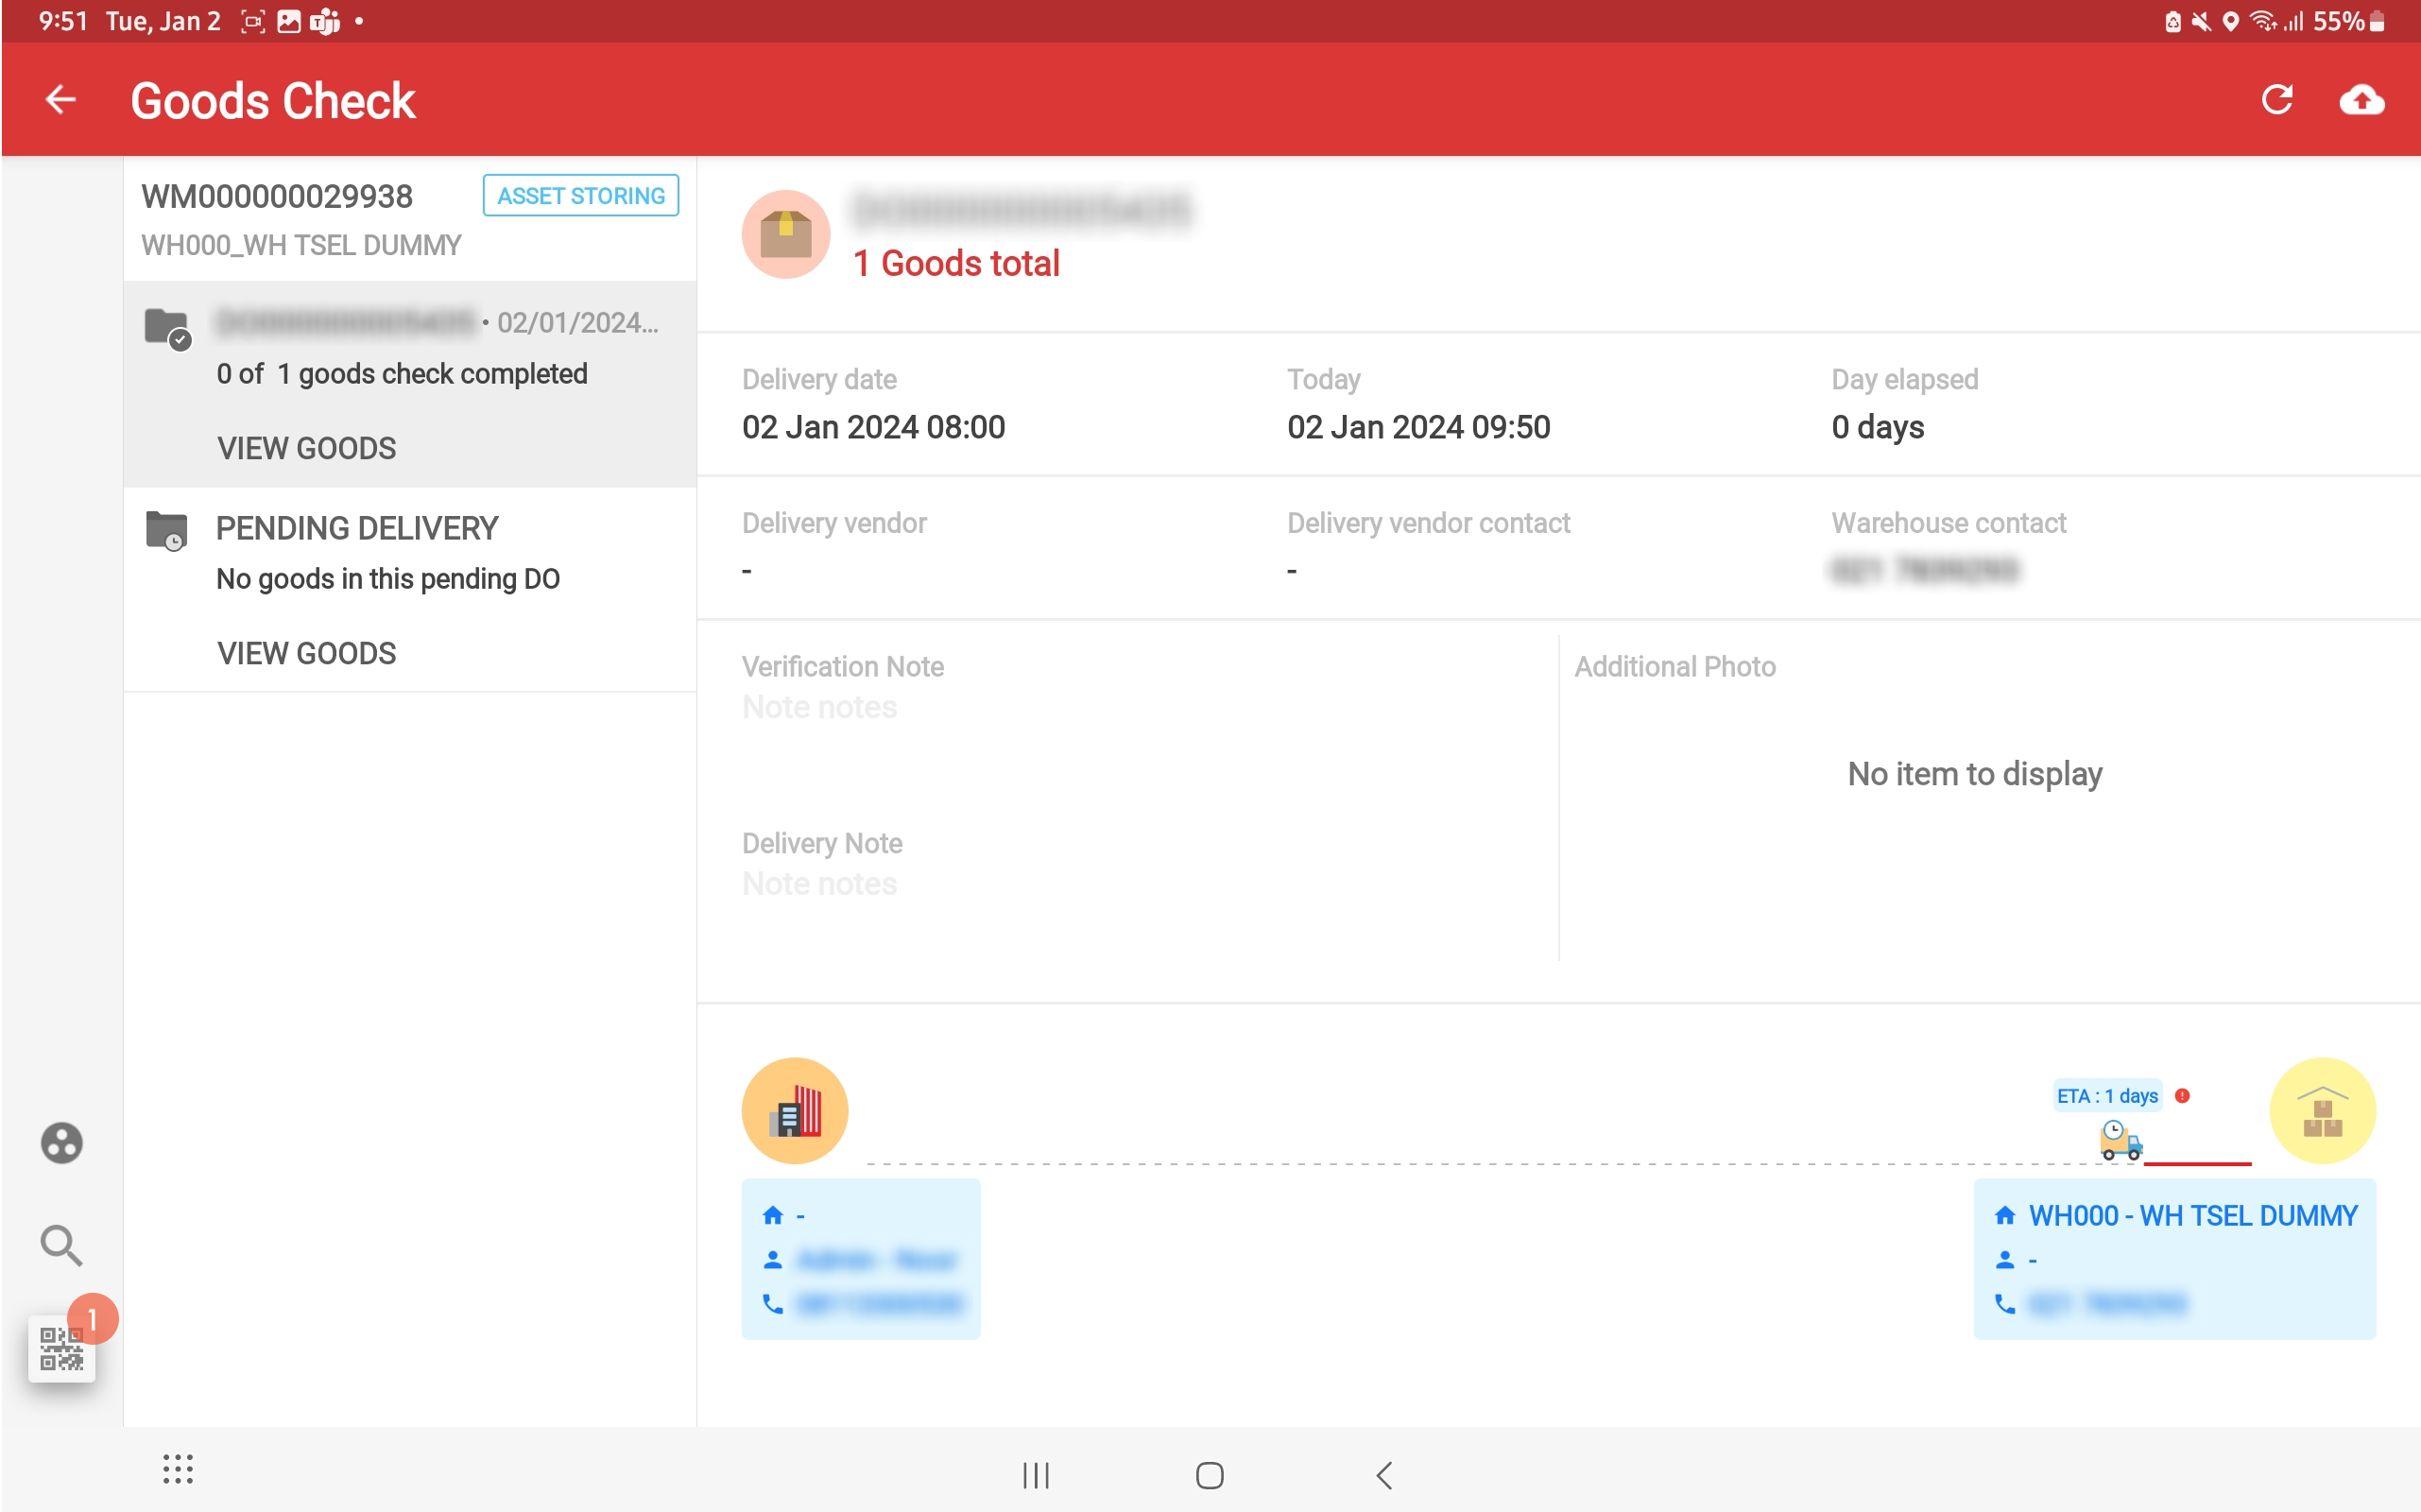This screenshot has height=1512, width=2421.
Task: Tap VIEW GOODS under PENDING DELIVERY
Action: coord(306,653)
